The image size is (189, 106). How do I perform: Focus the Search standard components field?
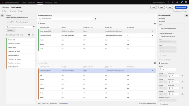19,27
